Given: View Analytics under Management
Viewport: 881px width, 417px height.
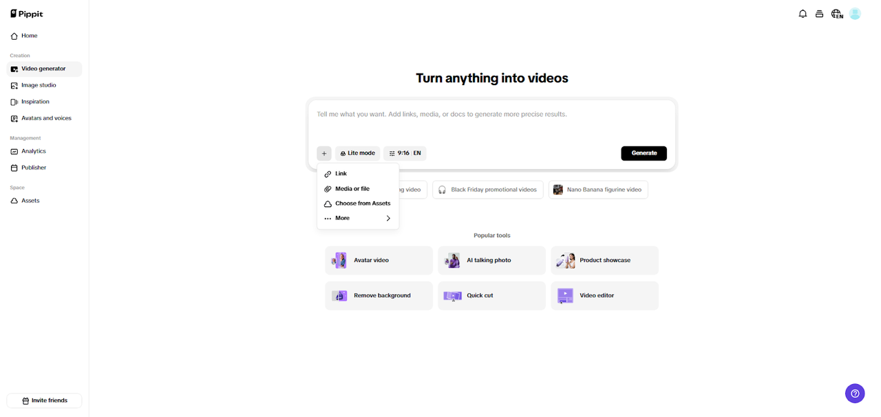Looking at the screenshot, I should (35, 150).
